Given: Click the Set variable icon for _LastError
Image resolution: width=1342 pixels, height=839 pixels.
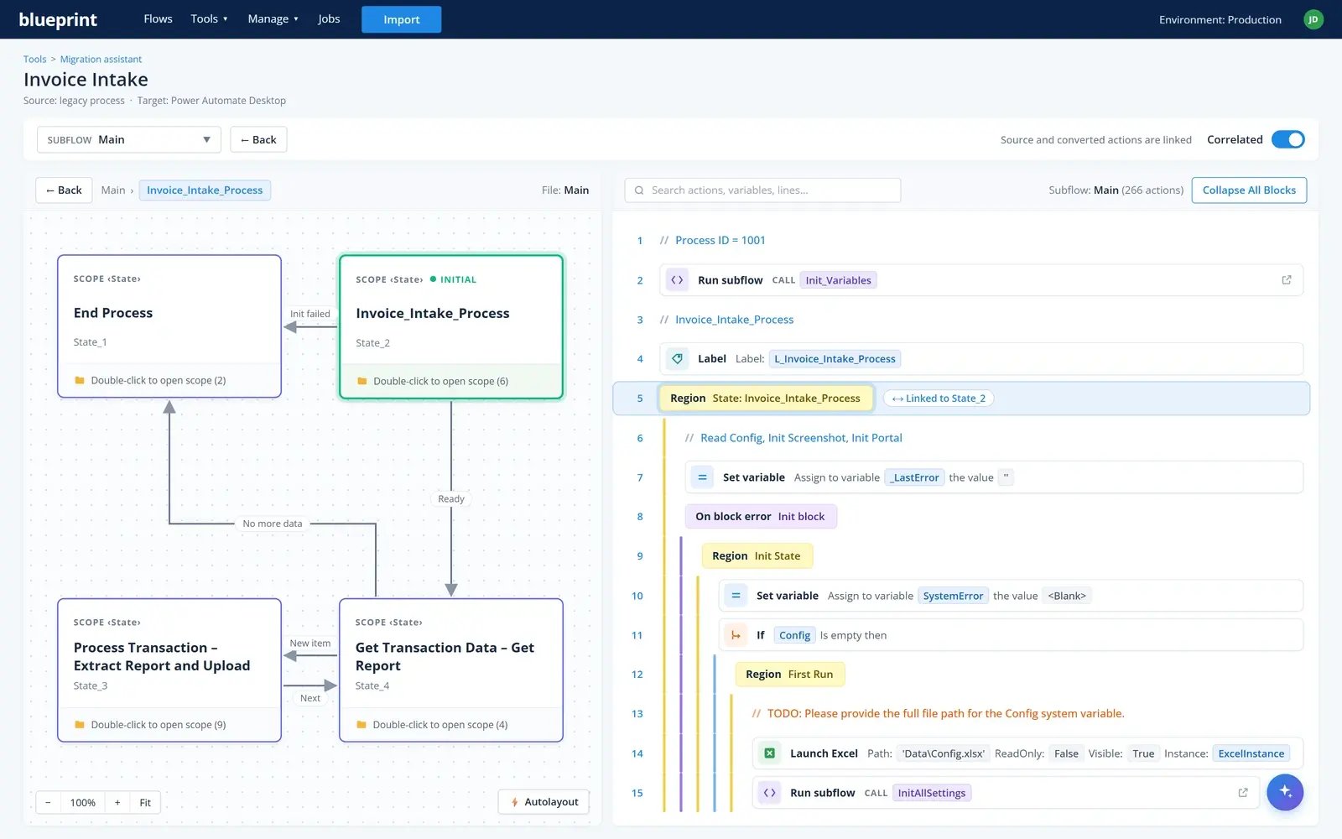Looking at the screenshot, I should pyautogui.click(x=702, y=477).
